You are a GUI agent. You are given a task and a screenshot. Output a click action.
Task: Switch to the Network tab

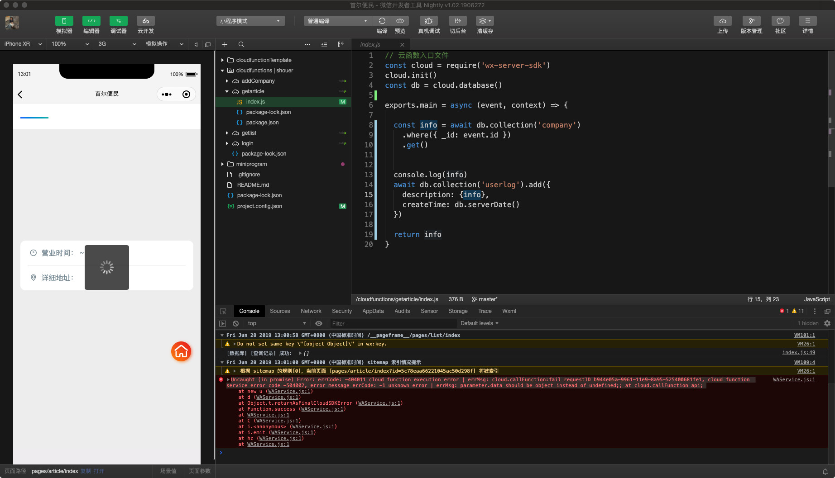(311, 311)
